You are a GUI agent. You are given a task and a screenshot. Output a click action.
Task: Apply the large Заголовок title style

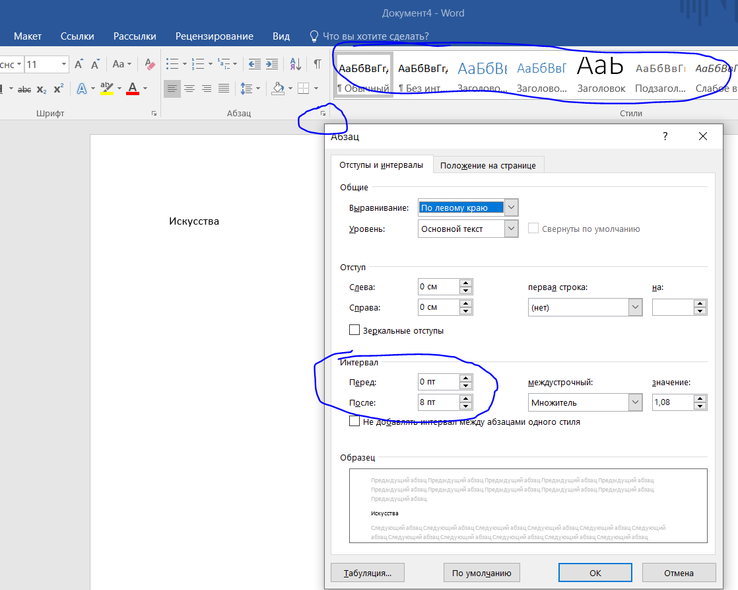[601, 76]
